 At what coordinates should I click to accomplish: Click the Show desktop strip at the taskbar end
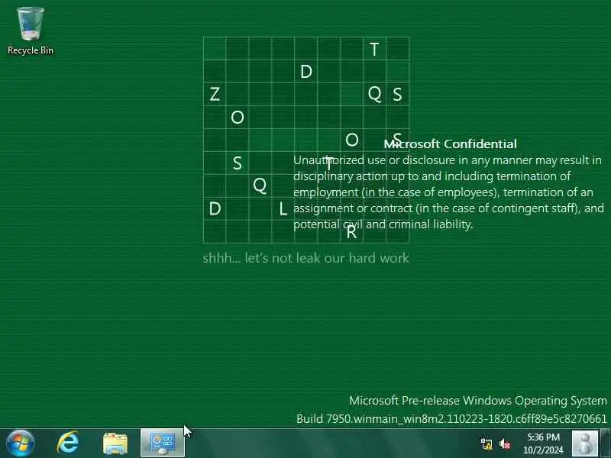point(605,443)
